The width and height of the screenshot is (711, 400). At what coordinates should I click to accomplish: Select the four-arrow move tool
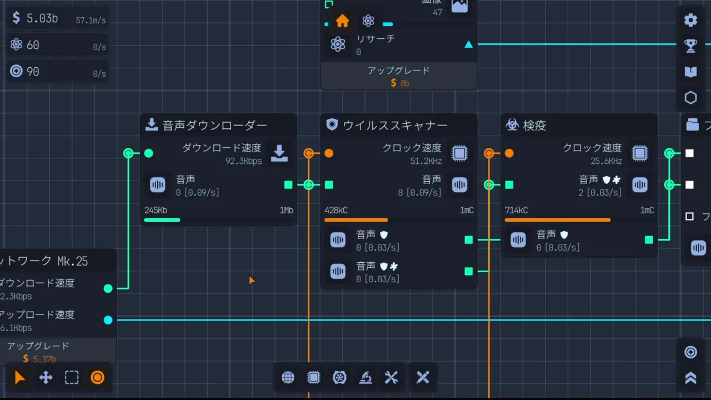coord(46,378)
